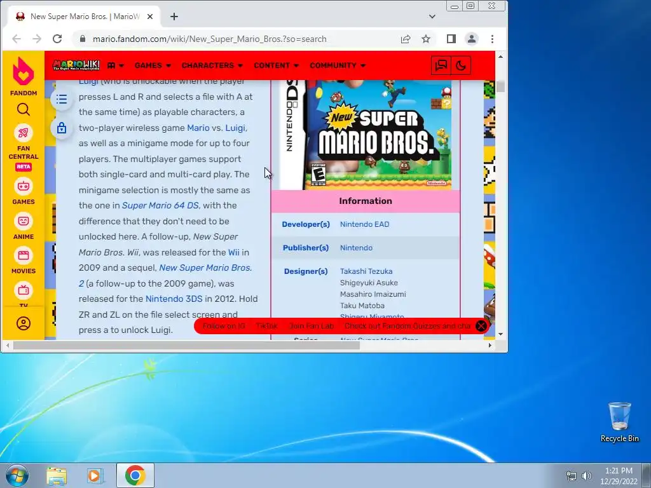Click Shigeyuki Asuke designer name
651x488 pixels.
(369, 283)
